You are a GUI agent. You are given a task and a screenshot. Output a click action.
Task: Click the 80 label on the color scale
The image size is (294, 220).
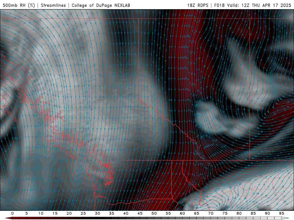tap(239, 213)
